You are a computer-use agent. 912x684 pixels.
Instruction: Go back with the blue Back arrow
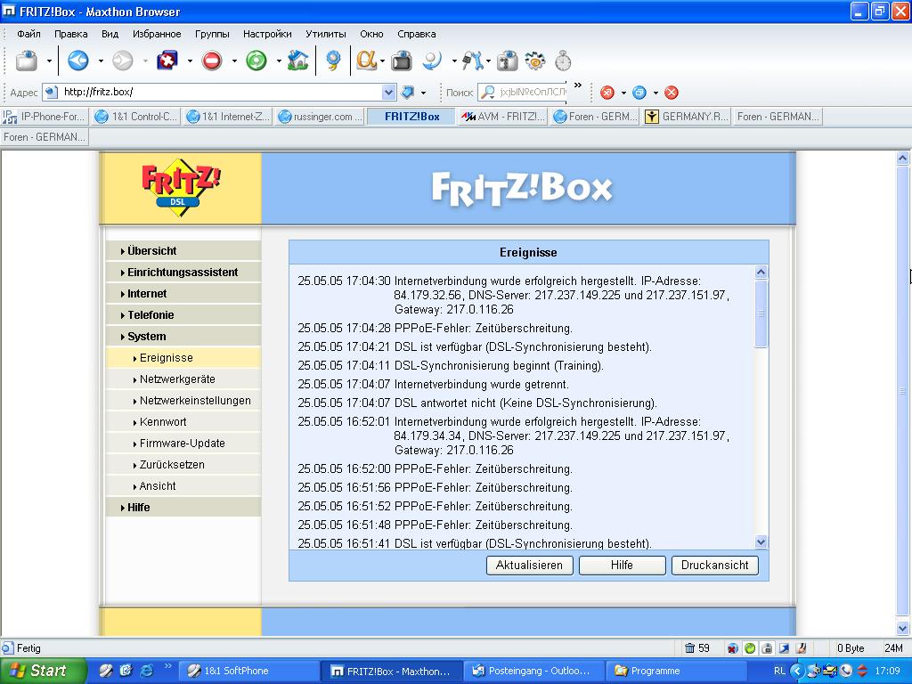click(78, 61)
